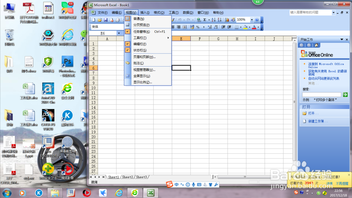Open the task pane title dropdown arrow
352x198 pixels.
point(342,39)
